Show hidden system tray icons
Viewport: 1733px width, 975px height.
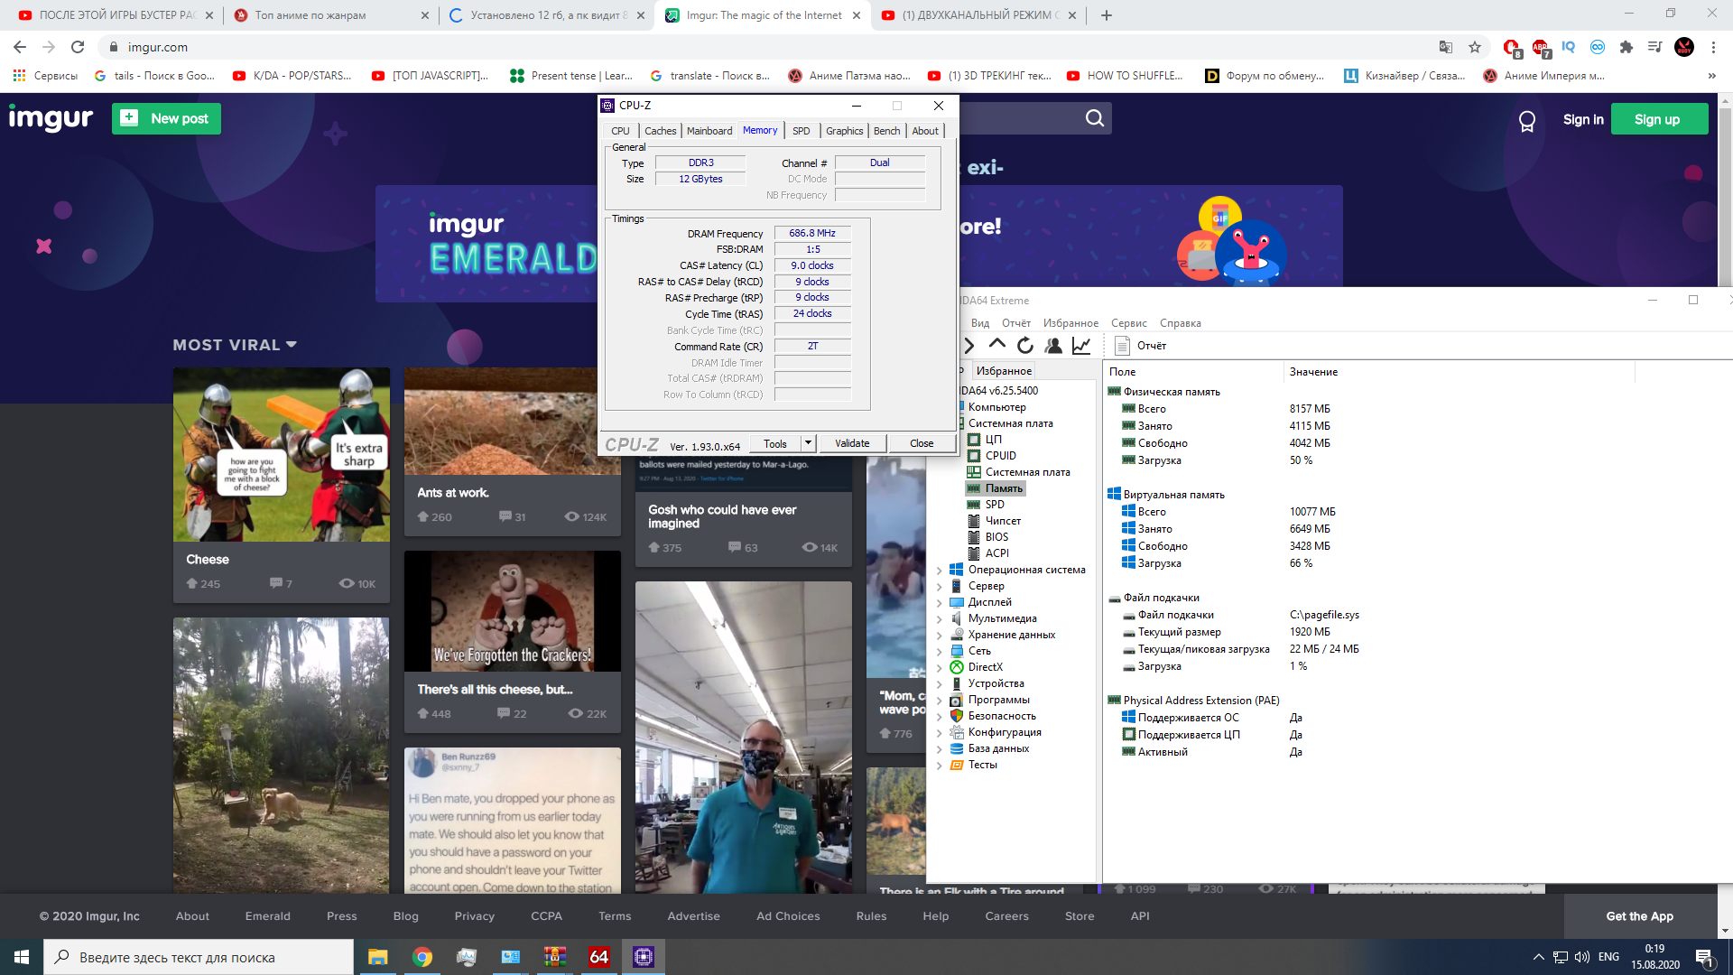(x=1538, y=957)
